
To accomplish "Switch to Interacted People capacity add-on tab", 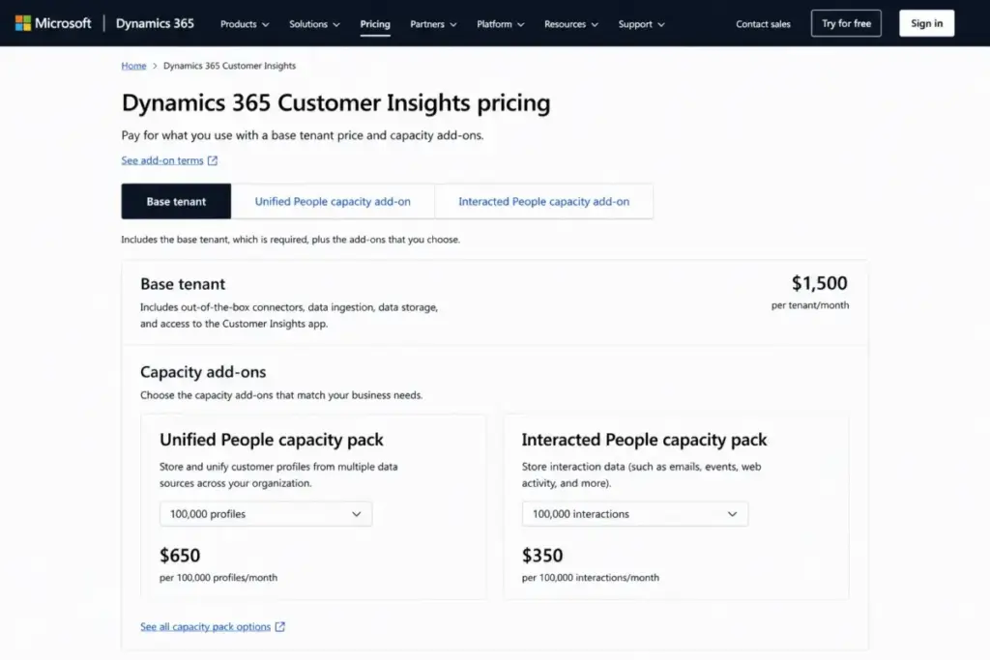I will tap(543, 201).
